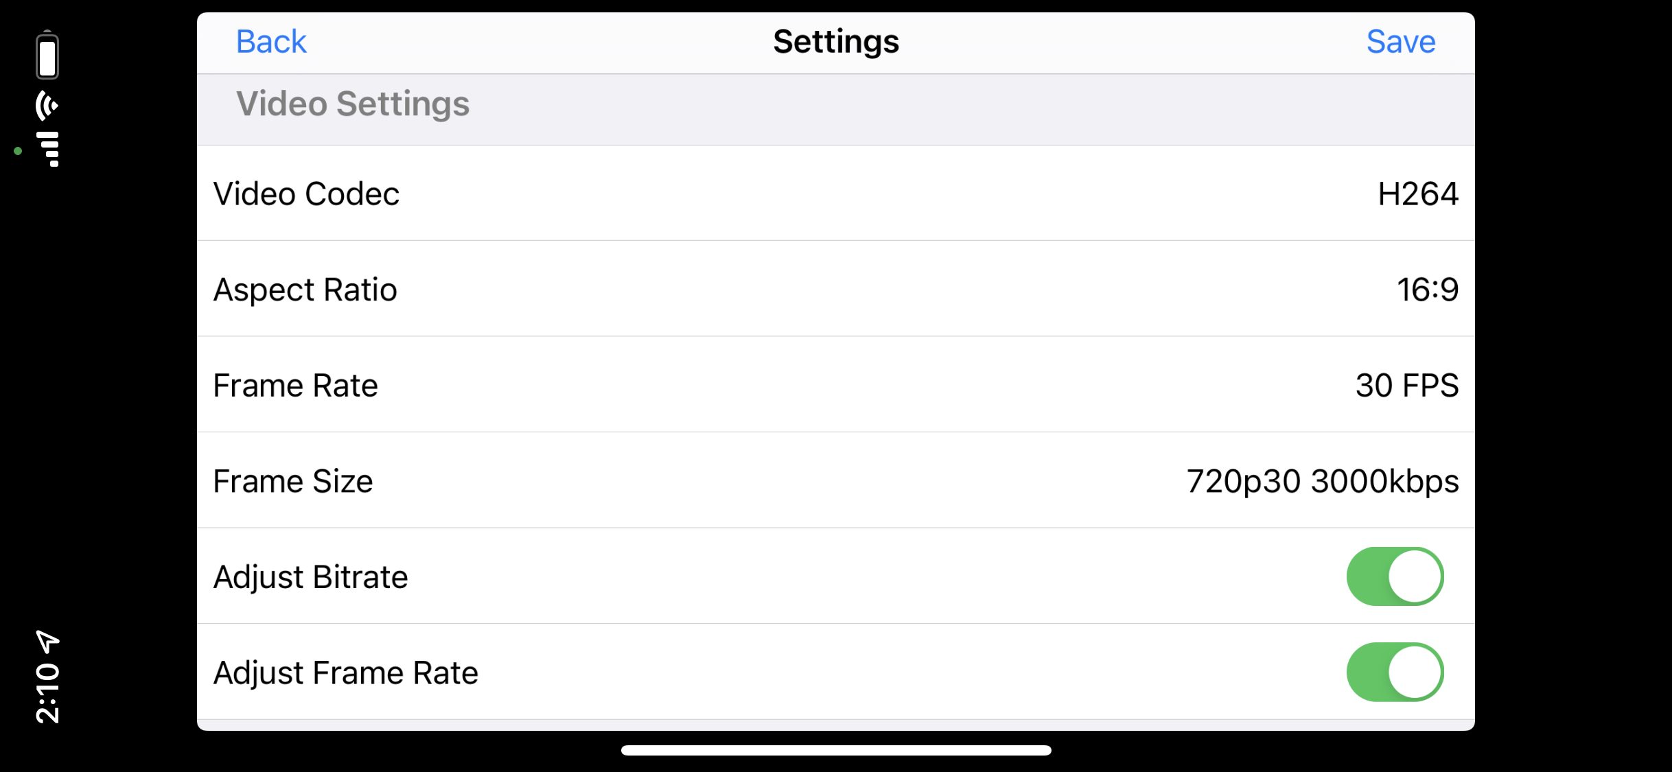Image resolution: width=1672 pixels, height=772 pixels.
Task: Turn off the Adjust Frame Rate switch
Action: pos(1395,672)
